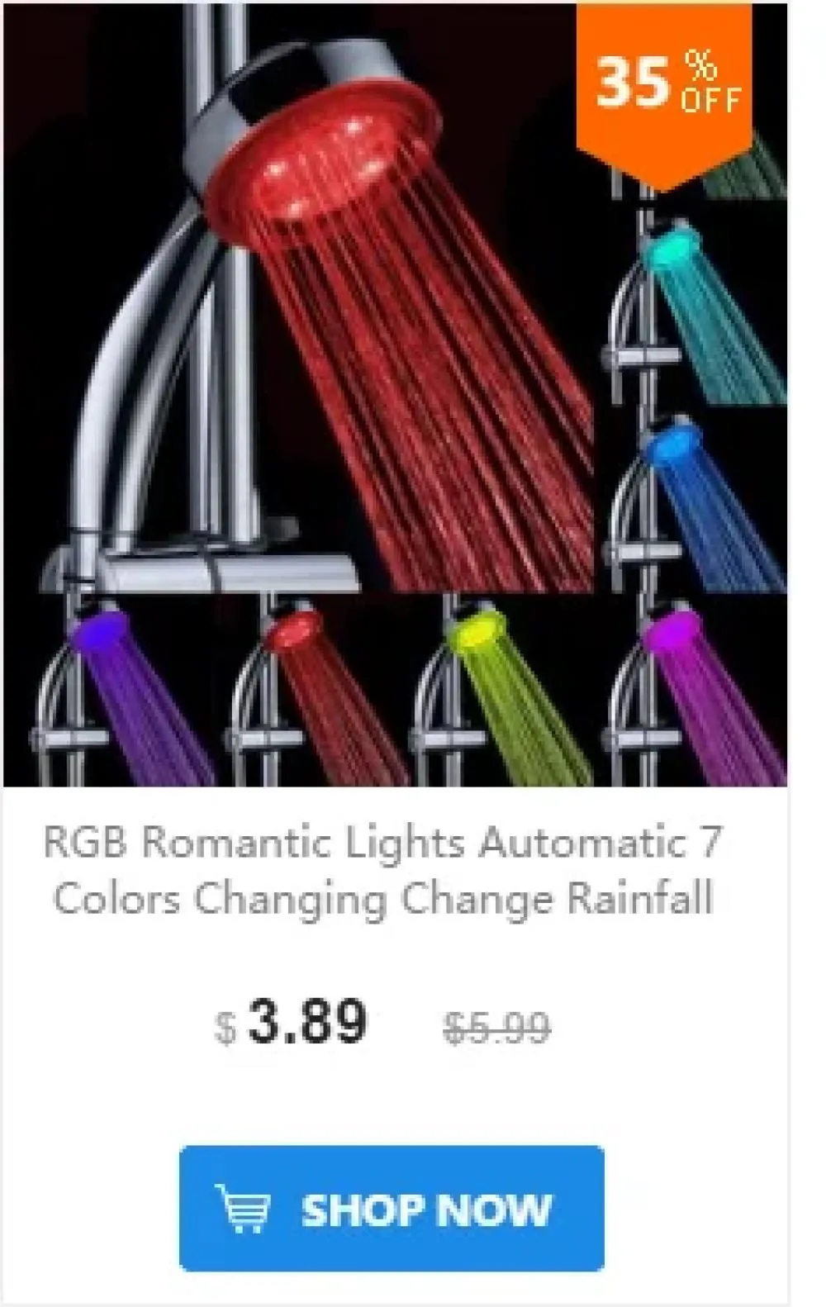The image size is (826, 1307).
Task: Click the "OFF" text in orange badge
Action: pos(710,100)
